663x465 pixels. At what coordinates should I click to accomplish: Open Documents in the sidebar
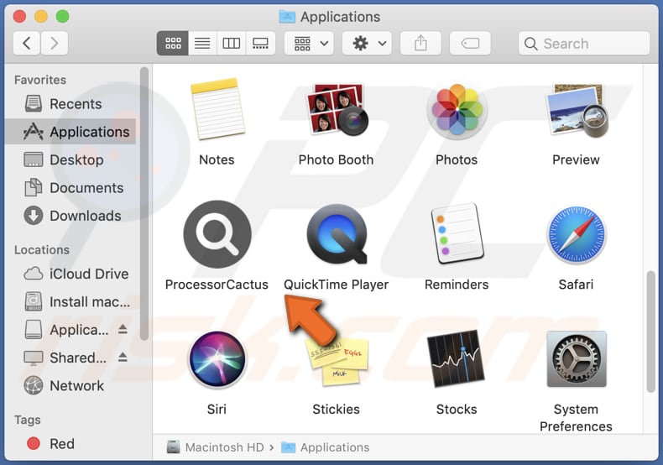(x=70, y=188)
